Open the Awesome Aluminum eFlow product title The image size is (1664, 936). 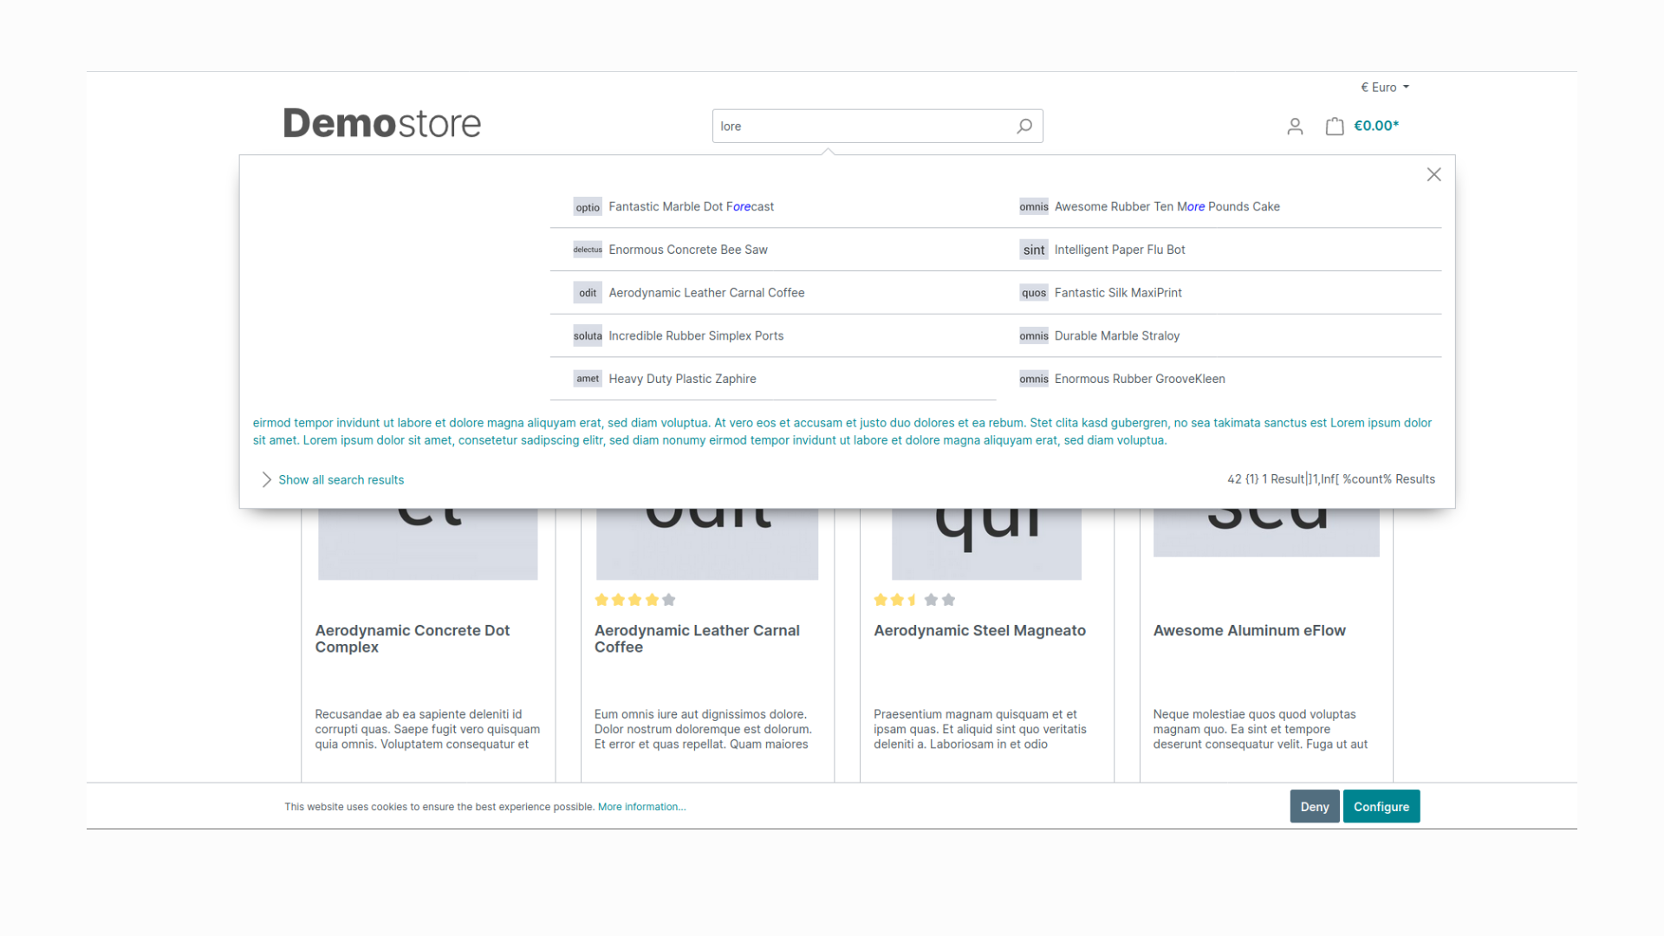[1249, 631]
